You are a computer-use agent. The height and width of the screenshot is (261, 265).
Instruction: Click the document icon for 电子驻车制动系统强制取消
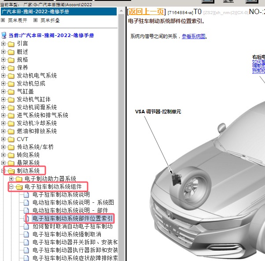click(26, 235)
